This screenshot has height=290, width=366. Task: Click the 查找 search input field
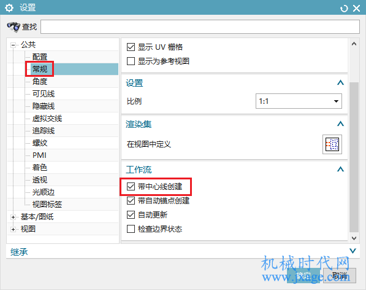(x=200, y=26)
